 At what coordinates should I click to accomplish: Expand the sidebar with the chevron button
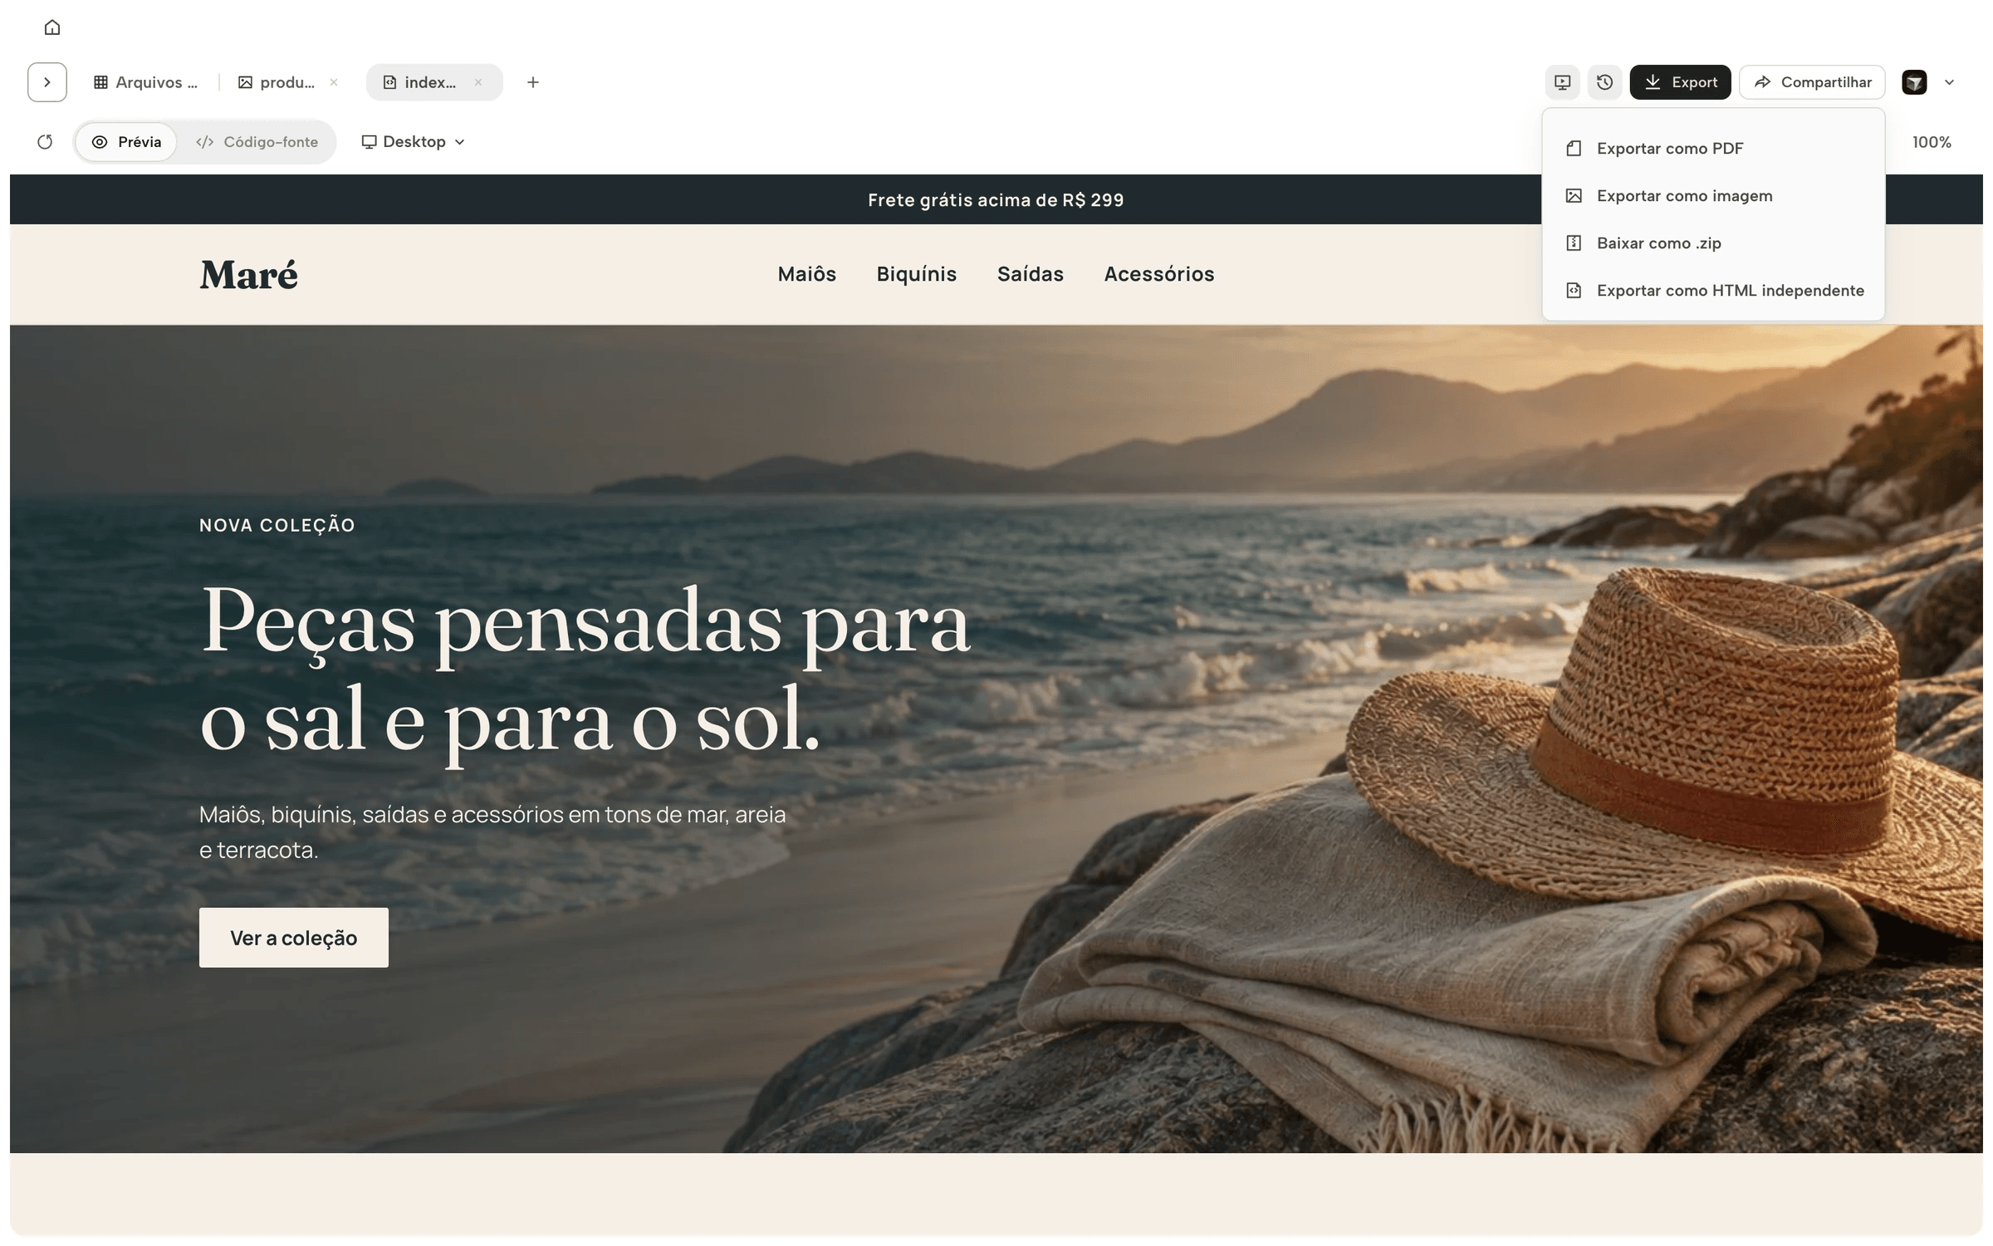click(x=47, y=82)
